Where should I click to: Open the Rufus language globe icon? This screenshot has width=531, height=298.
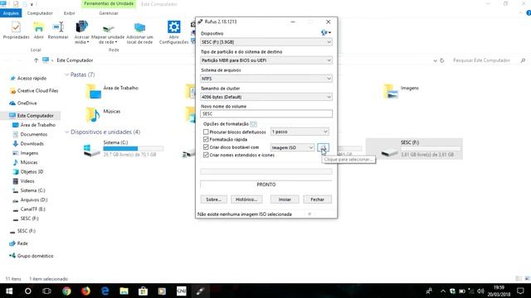(325, 32)
